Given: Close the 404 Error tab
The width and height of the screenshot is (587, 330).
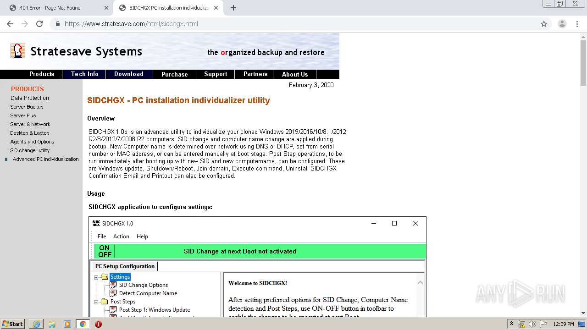Looking at the screenshot, I should tap(106, 8).
